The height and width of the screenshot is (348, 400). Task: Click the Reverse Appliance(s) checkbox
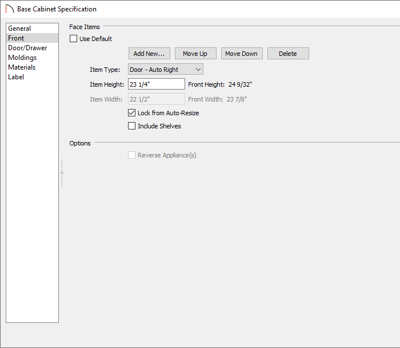pos(131,155)
